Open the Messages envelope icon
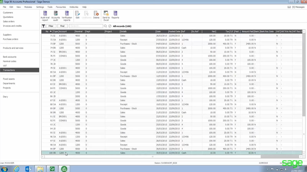The height and width of the screenshot is (172, 307). coord(289,7)
